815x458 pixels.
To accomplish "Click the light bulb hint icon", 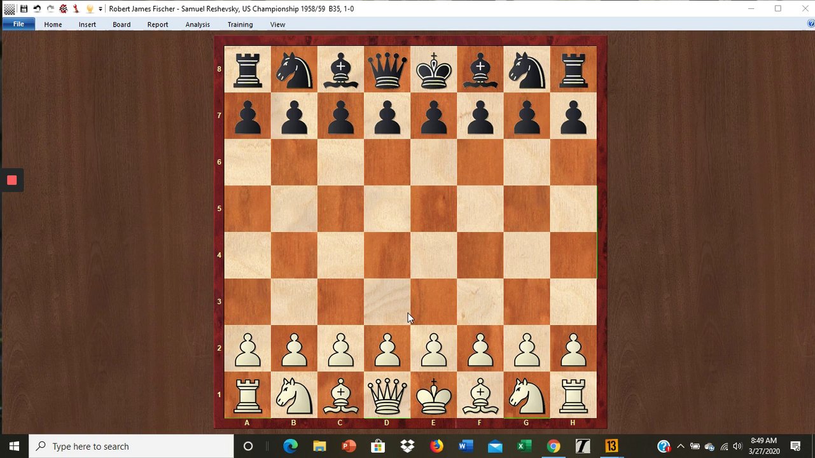I will click(x=90, y=9).
